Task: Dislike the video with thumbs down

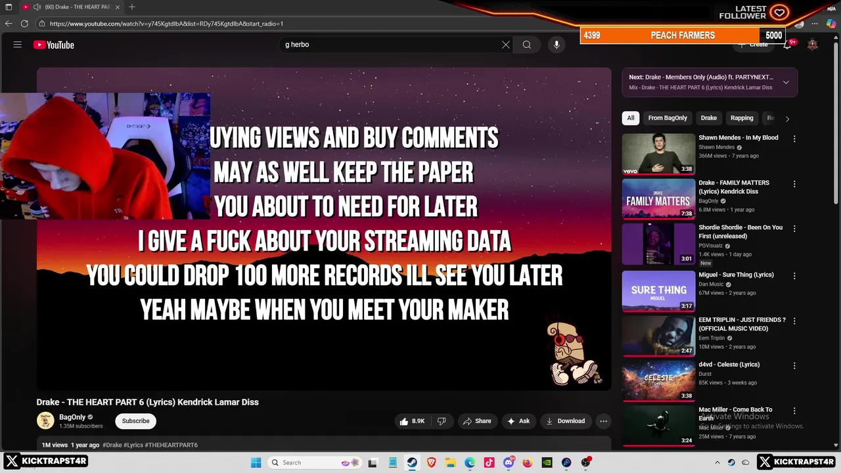Action: [442, 421]
